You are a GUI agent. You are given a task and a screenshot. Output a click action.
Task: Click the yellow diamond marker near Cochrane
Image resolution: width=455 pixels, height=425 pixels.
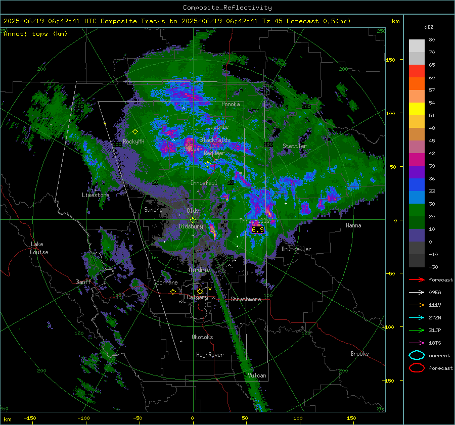(x=173, y=292)
